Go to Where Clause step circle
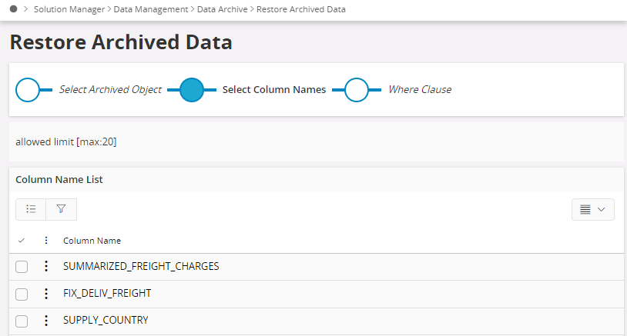Screen dimensions: 627x336 (x=357, y=90)
